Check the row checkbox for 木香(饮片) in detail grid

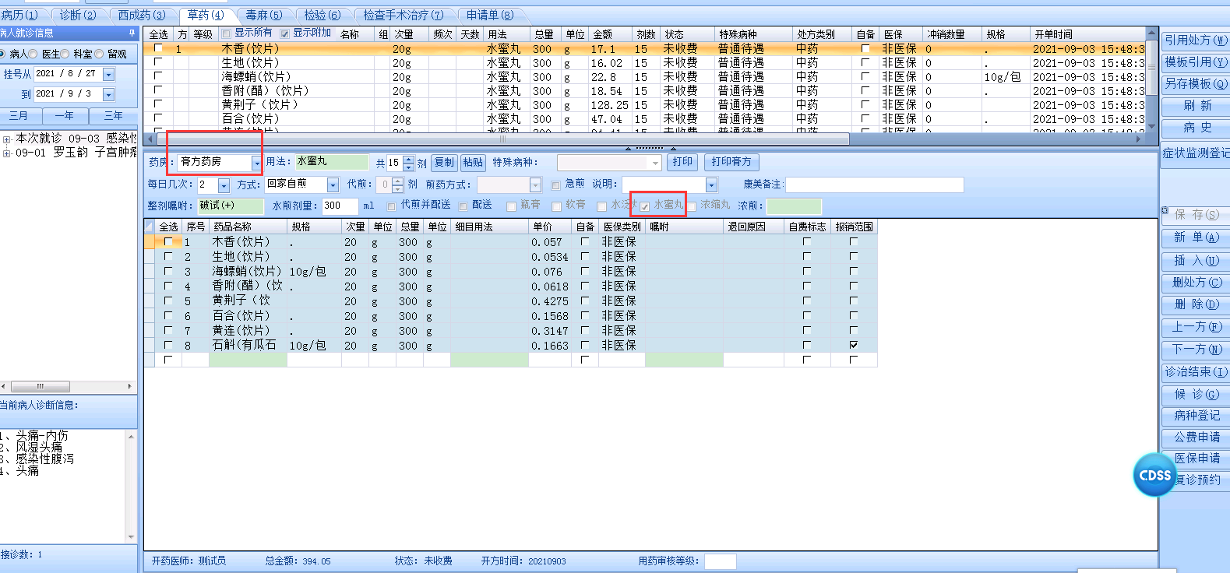(x=168, y=242)
